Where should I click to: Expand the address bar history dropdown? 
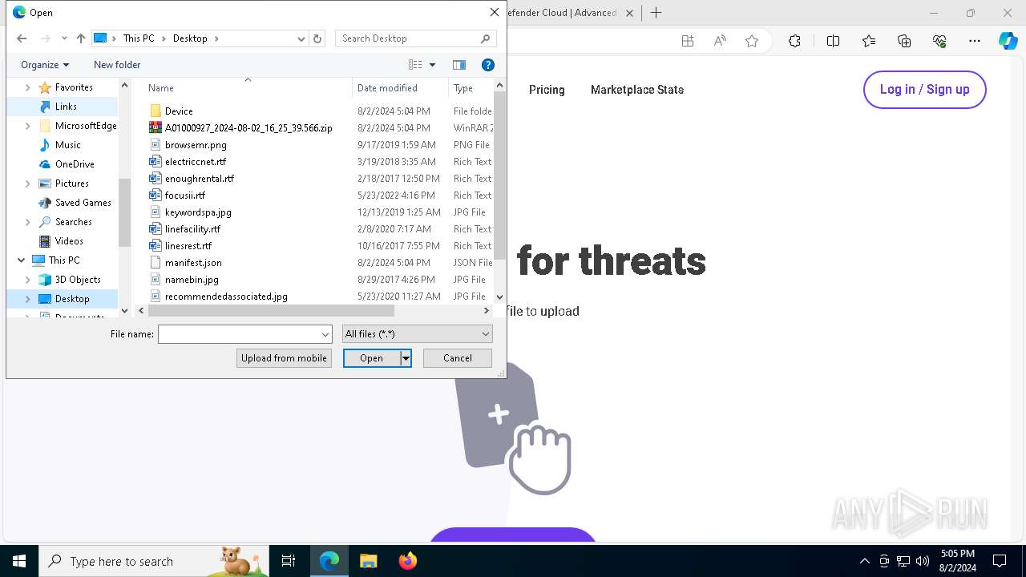[x=301, y=38]
